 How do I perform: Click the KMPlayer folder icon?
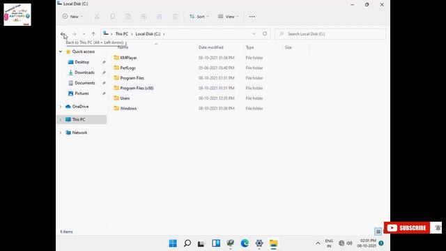(116, 57)
